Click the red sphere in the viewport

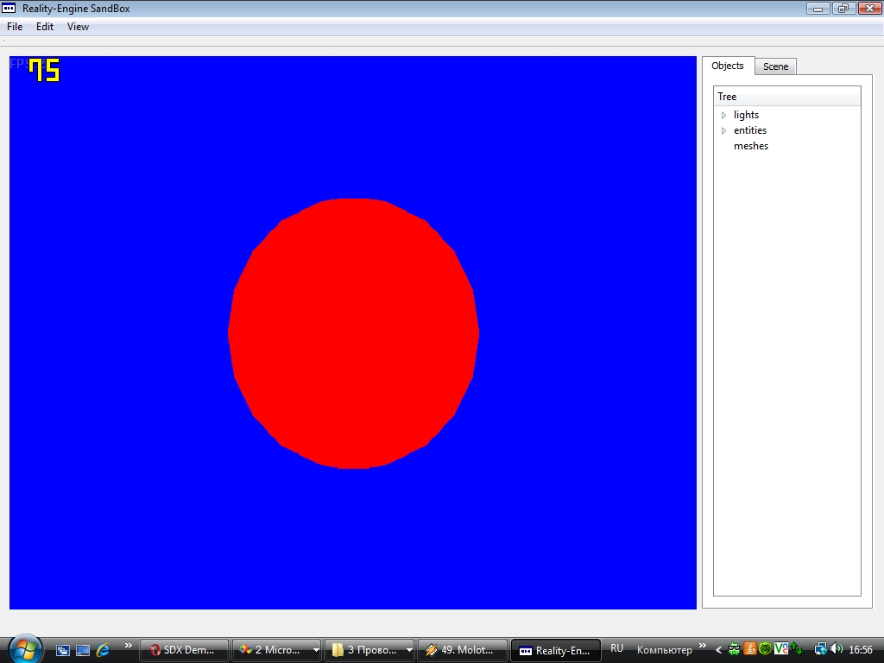pyautogui.click(x=353, y=333)
